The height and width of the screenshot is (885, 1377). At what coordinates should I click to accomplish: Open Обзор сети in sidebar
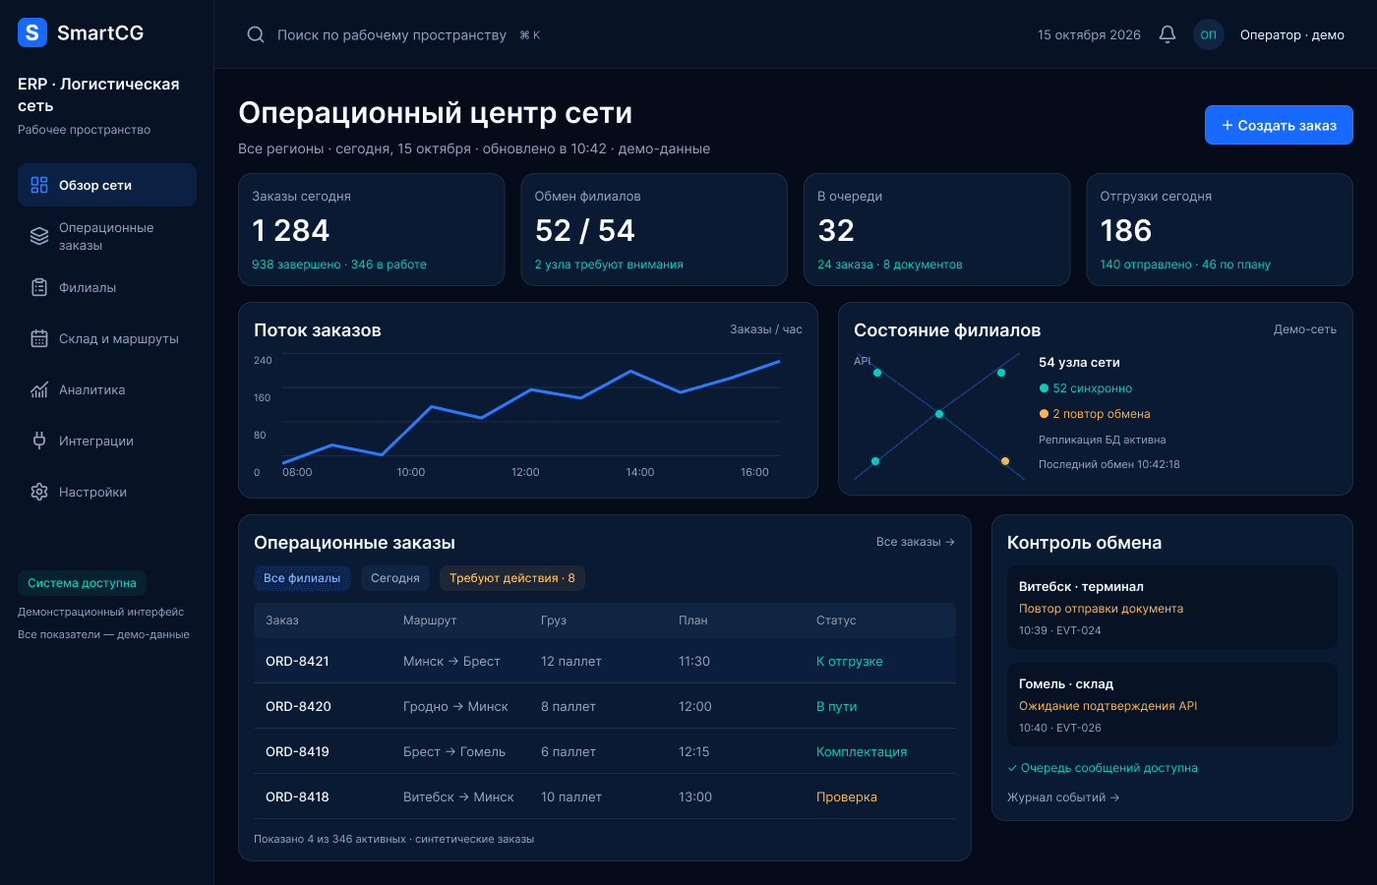click(x=107, y=185)
